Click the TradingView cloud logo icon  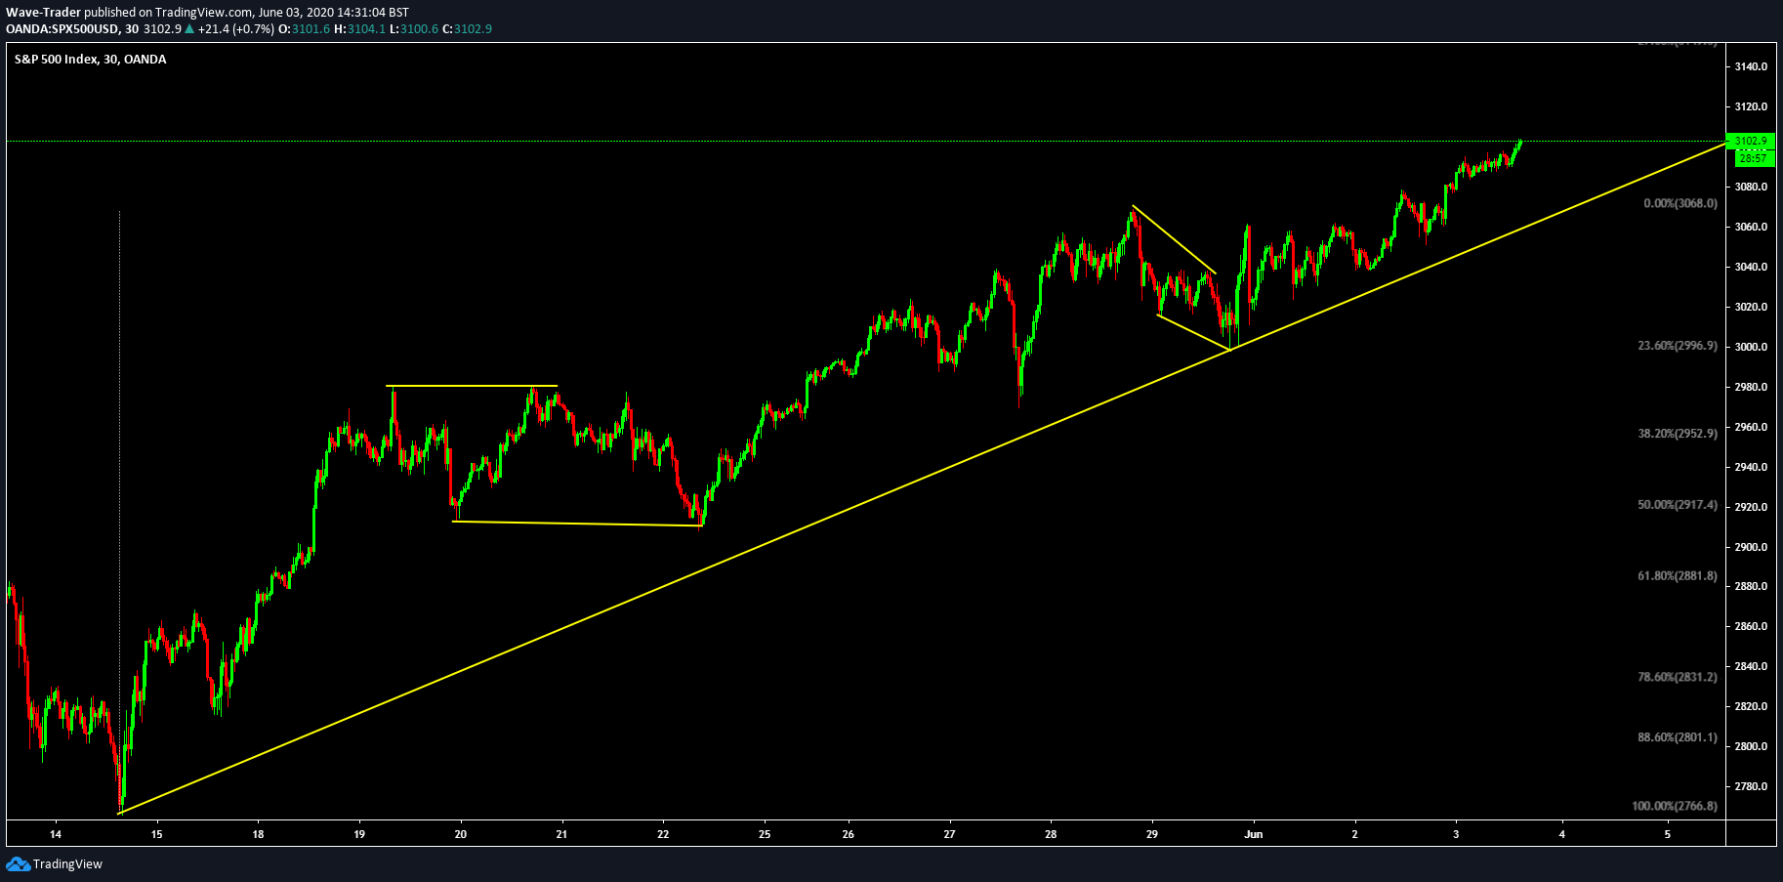(18, 863)
